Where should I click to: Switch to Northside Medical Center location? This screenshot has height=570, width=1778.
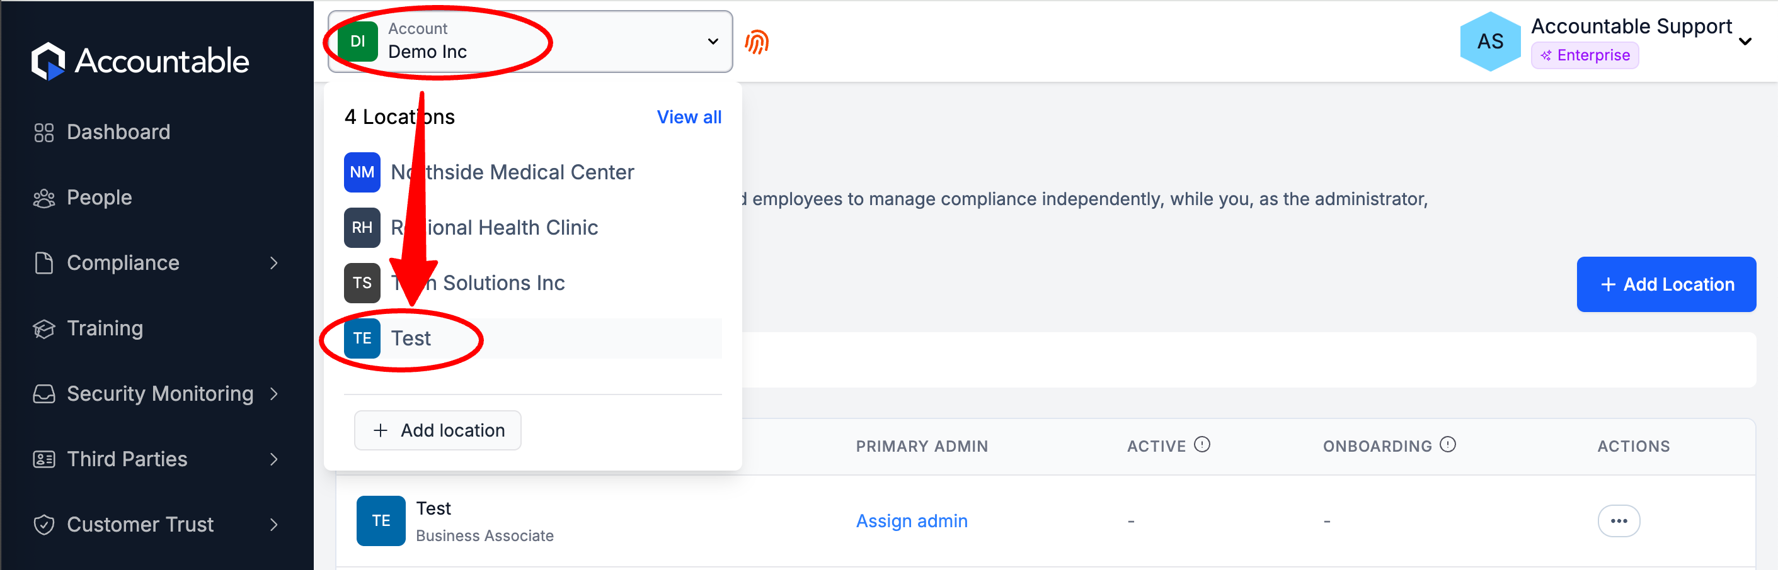coord(533,172)
